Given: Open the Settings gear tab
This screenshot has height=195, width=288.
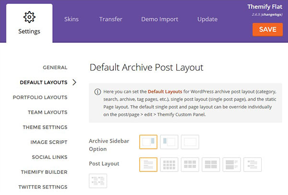Looking at the screenshot, I should [x=29, y=24].
